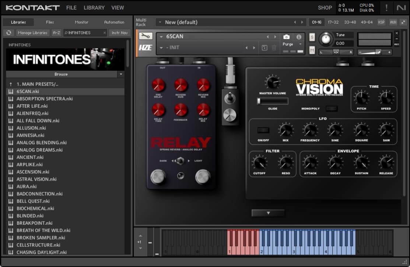
Task: Switch to the Files tab
Action: [50, 22]
